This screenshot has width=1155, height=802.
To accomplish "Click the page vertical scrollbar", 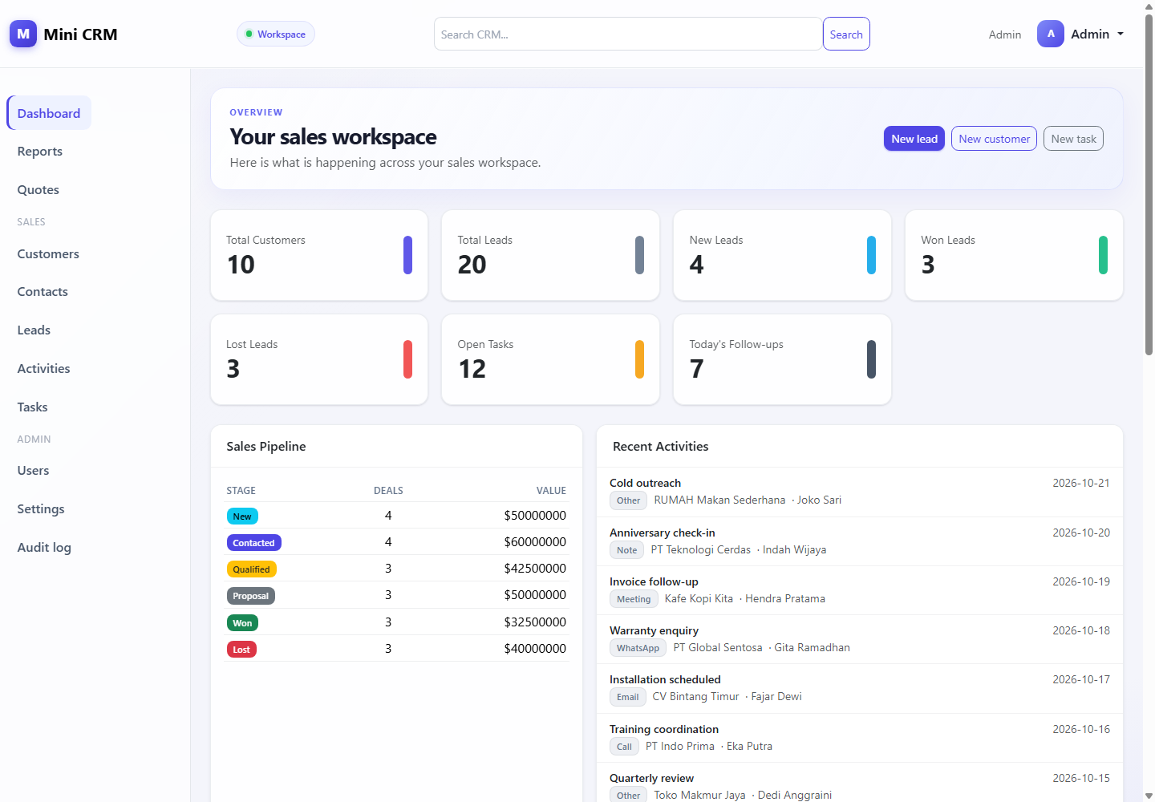I will (1149, 184).
